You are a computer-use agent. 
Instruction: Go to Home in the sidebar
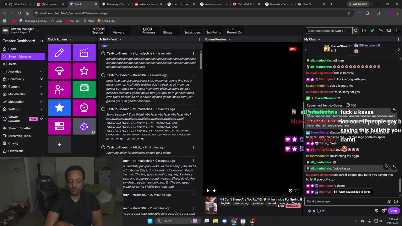pyautogui.click(x=23, y=49)
